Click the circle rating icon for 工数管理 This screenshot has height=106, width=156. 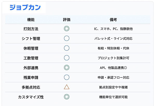pyautogui.click(x=67, y=58)
